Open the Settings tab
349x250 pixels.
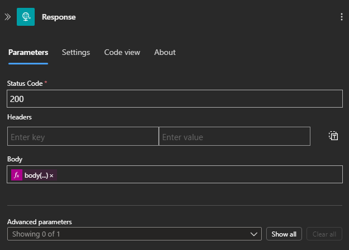click(76, 52)
